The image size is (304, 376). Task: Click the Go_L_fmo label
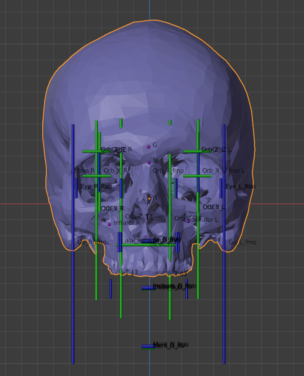242,242
